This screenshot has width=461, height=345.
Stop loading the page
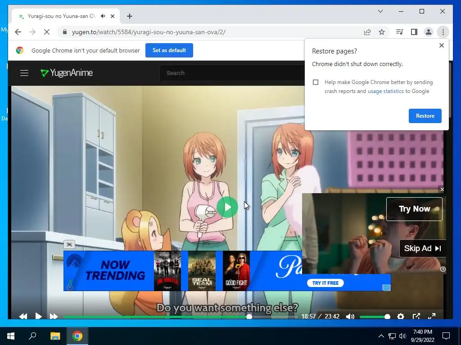click(x=46, y=32)
